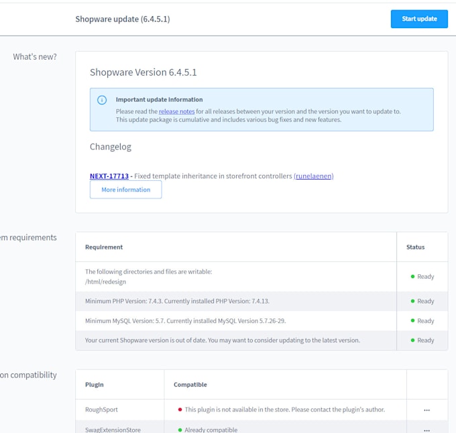Click Ready status for outdated Shopware row
456x433 pixels.
[x=422, y=341]
